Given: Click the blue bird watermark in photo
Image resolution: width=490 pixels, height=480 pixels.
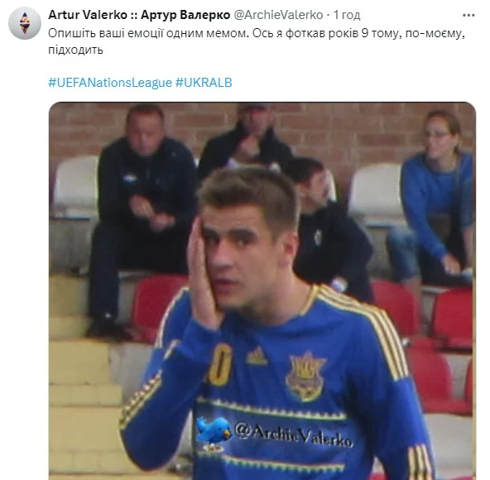Looking at the screenshot, I should click(x=213, y=432).
